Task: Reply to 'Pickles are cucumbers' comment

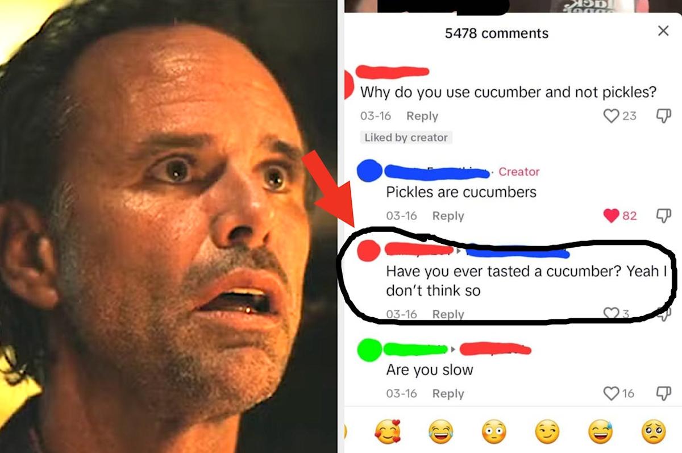Action: (x=448, y=216)
